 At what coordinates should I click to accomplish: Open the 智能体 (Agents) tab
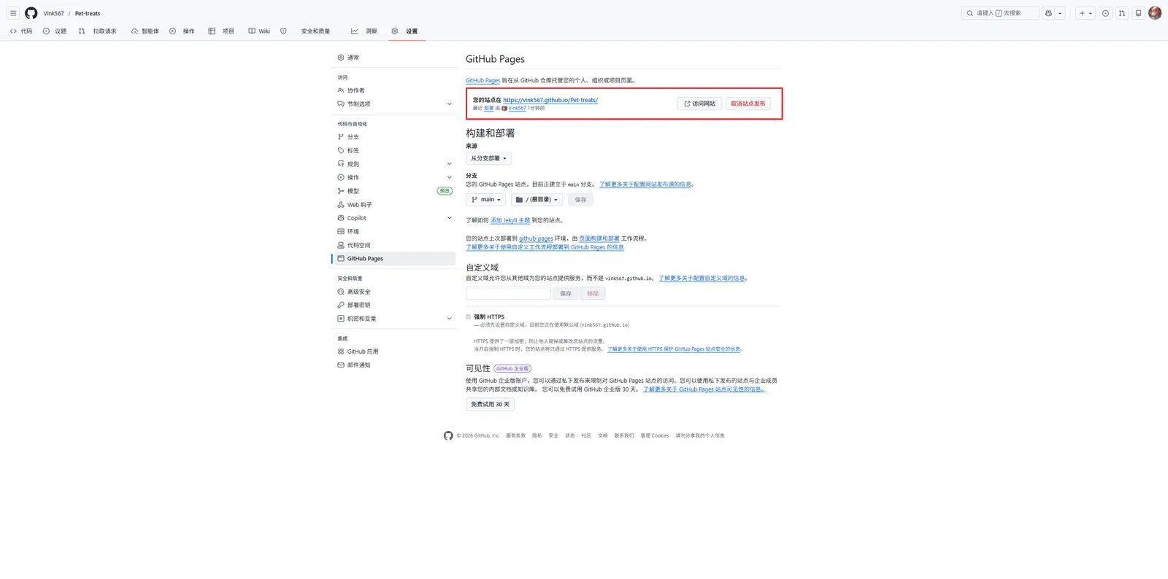tap(145, 31)
